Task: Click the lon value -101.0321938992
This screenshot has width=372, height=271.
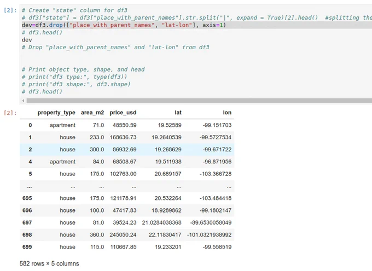Action: (209, 235)
